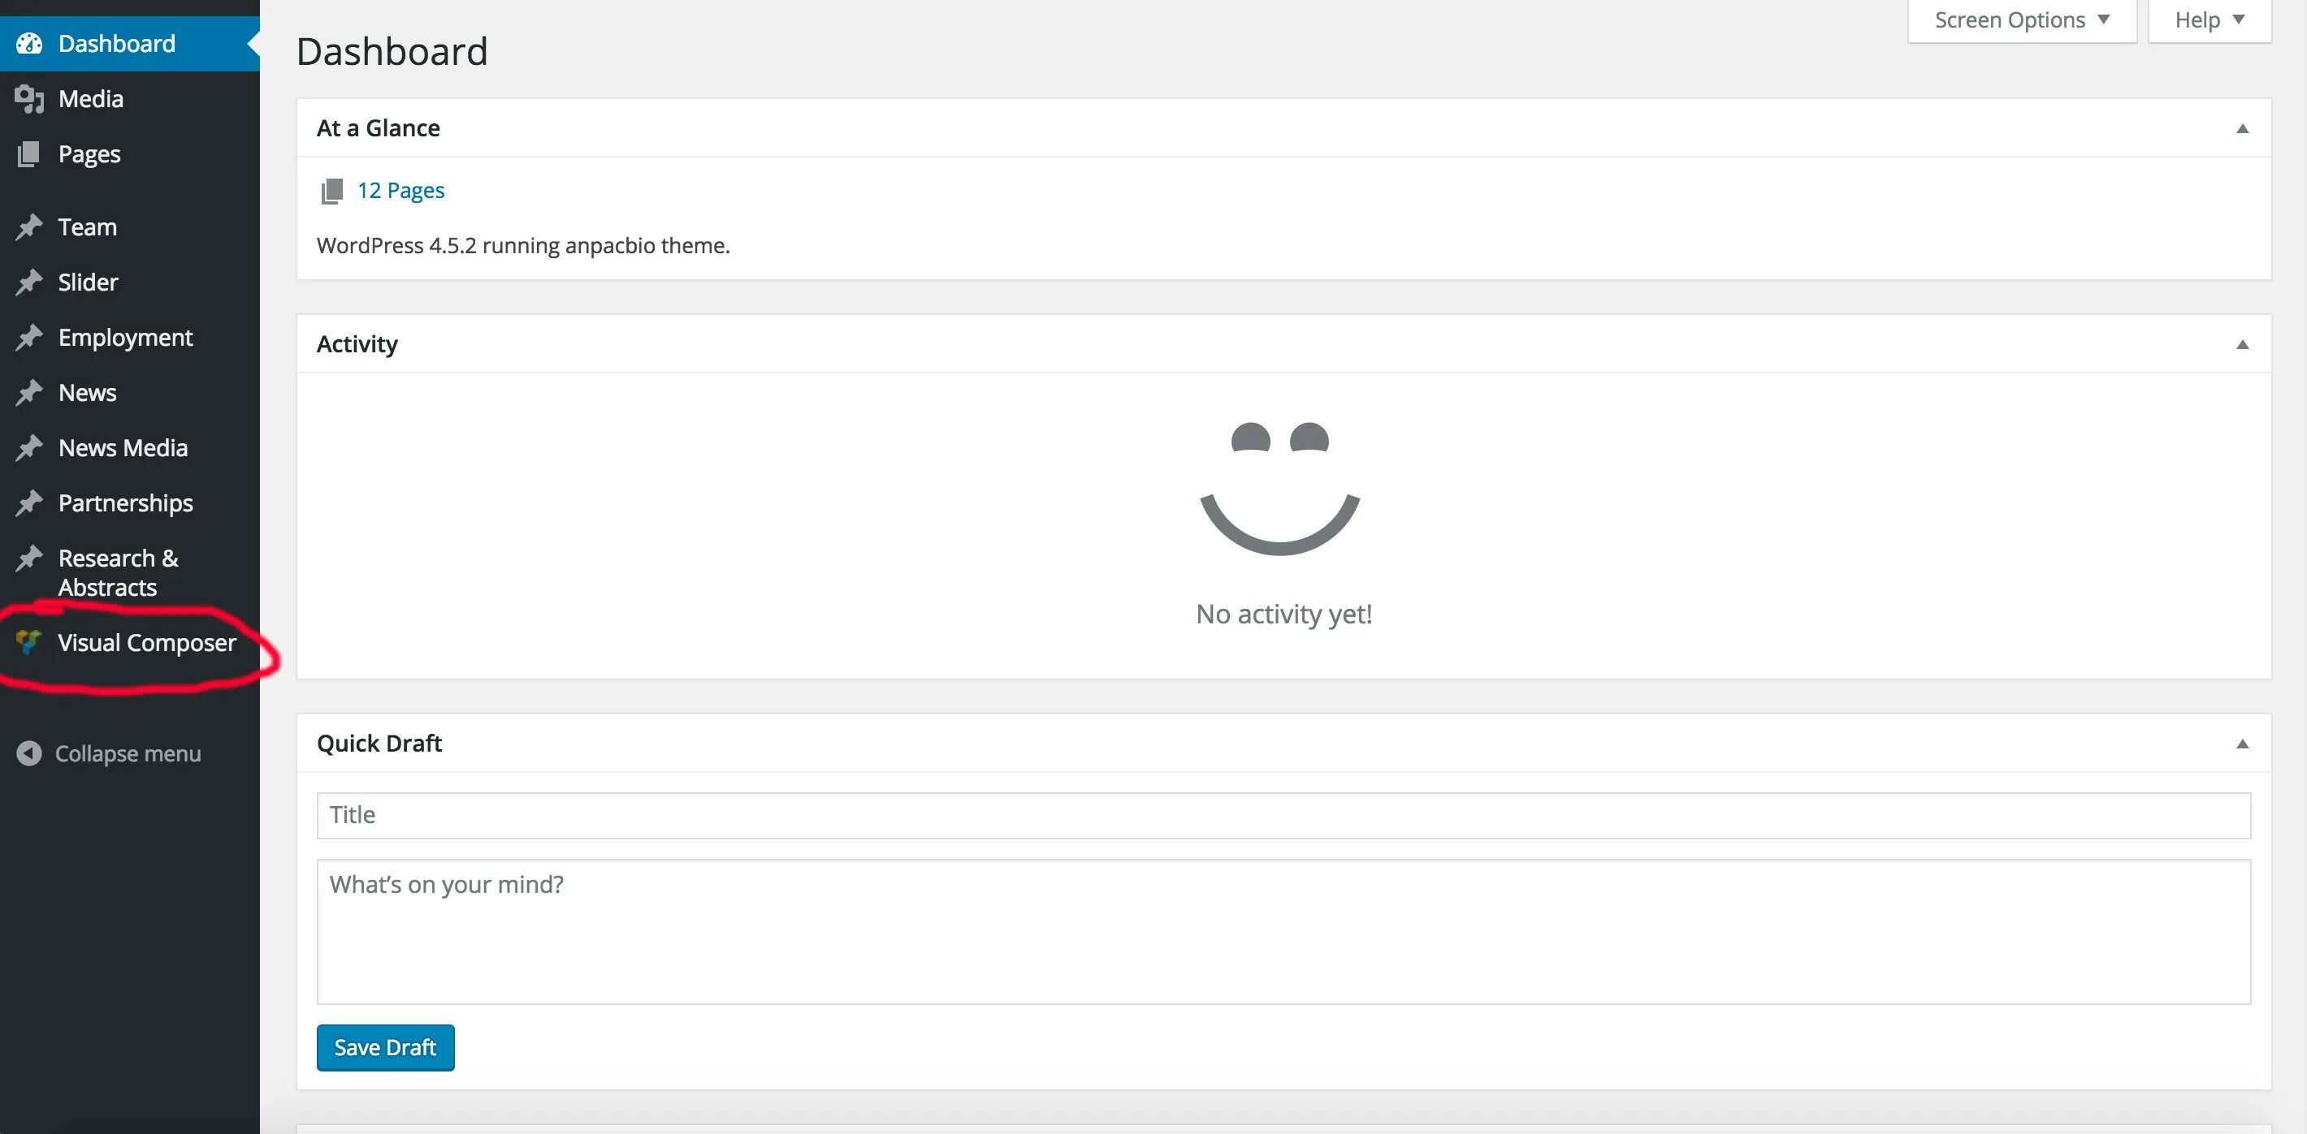Click the Employment icon in sidebar
Screen dimensions: 2307x1134
27,337
